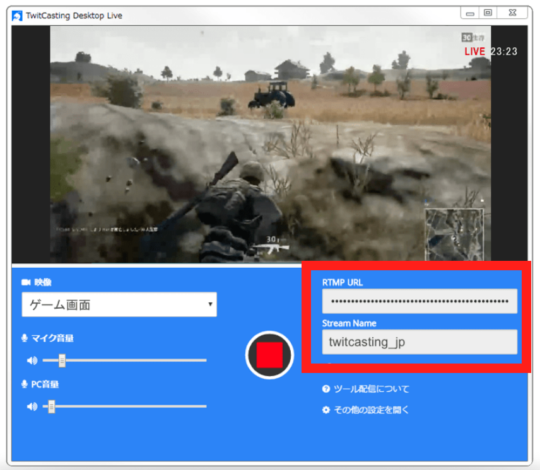This screenshot has width=540, height=470.
Task: Click the RTMP URL input field
Action: point(420,301)
